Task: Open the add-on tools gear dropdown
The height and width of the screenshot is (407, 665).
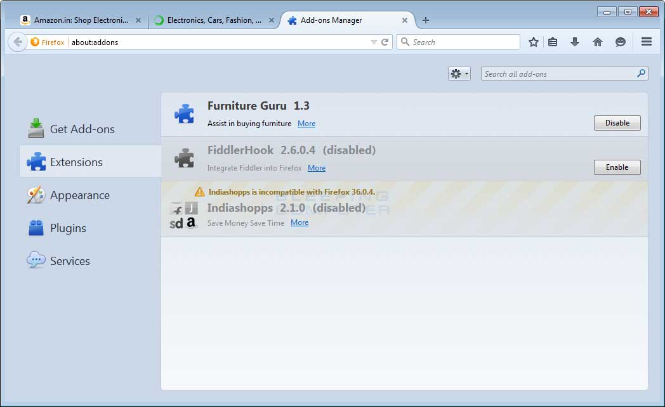Action: click(x=459, y=74)
